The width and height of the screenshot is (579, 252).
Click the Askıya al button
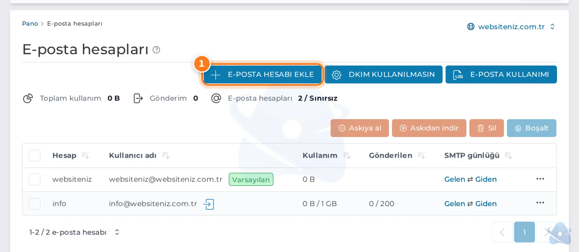(x=360, y=128)
